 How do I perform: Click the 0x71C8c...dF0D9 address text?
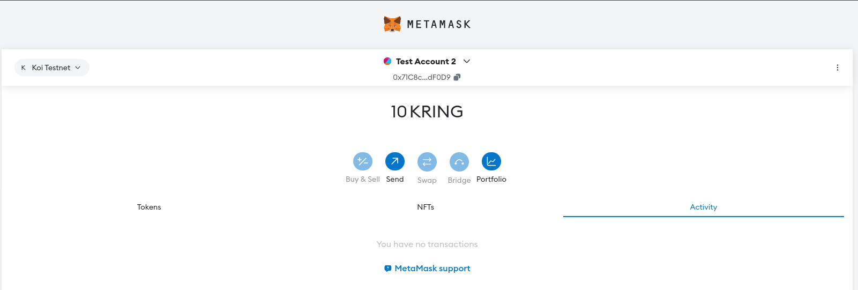click(x=422, y=77)
